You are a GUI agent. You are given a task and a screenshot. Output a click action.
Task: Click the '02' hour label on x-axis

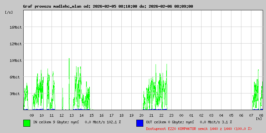coord(201,115)
